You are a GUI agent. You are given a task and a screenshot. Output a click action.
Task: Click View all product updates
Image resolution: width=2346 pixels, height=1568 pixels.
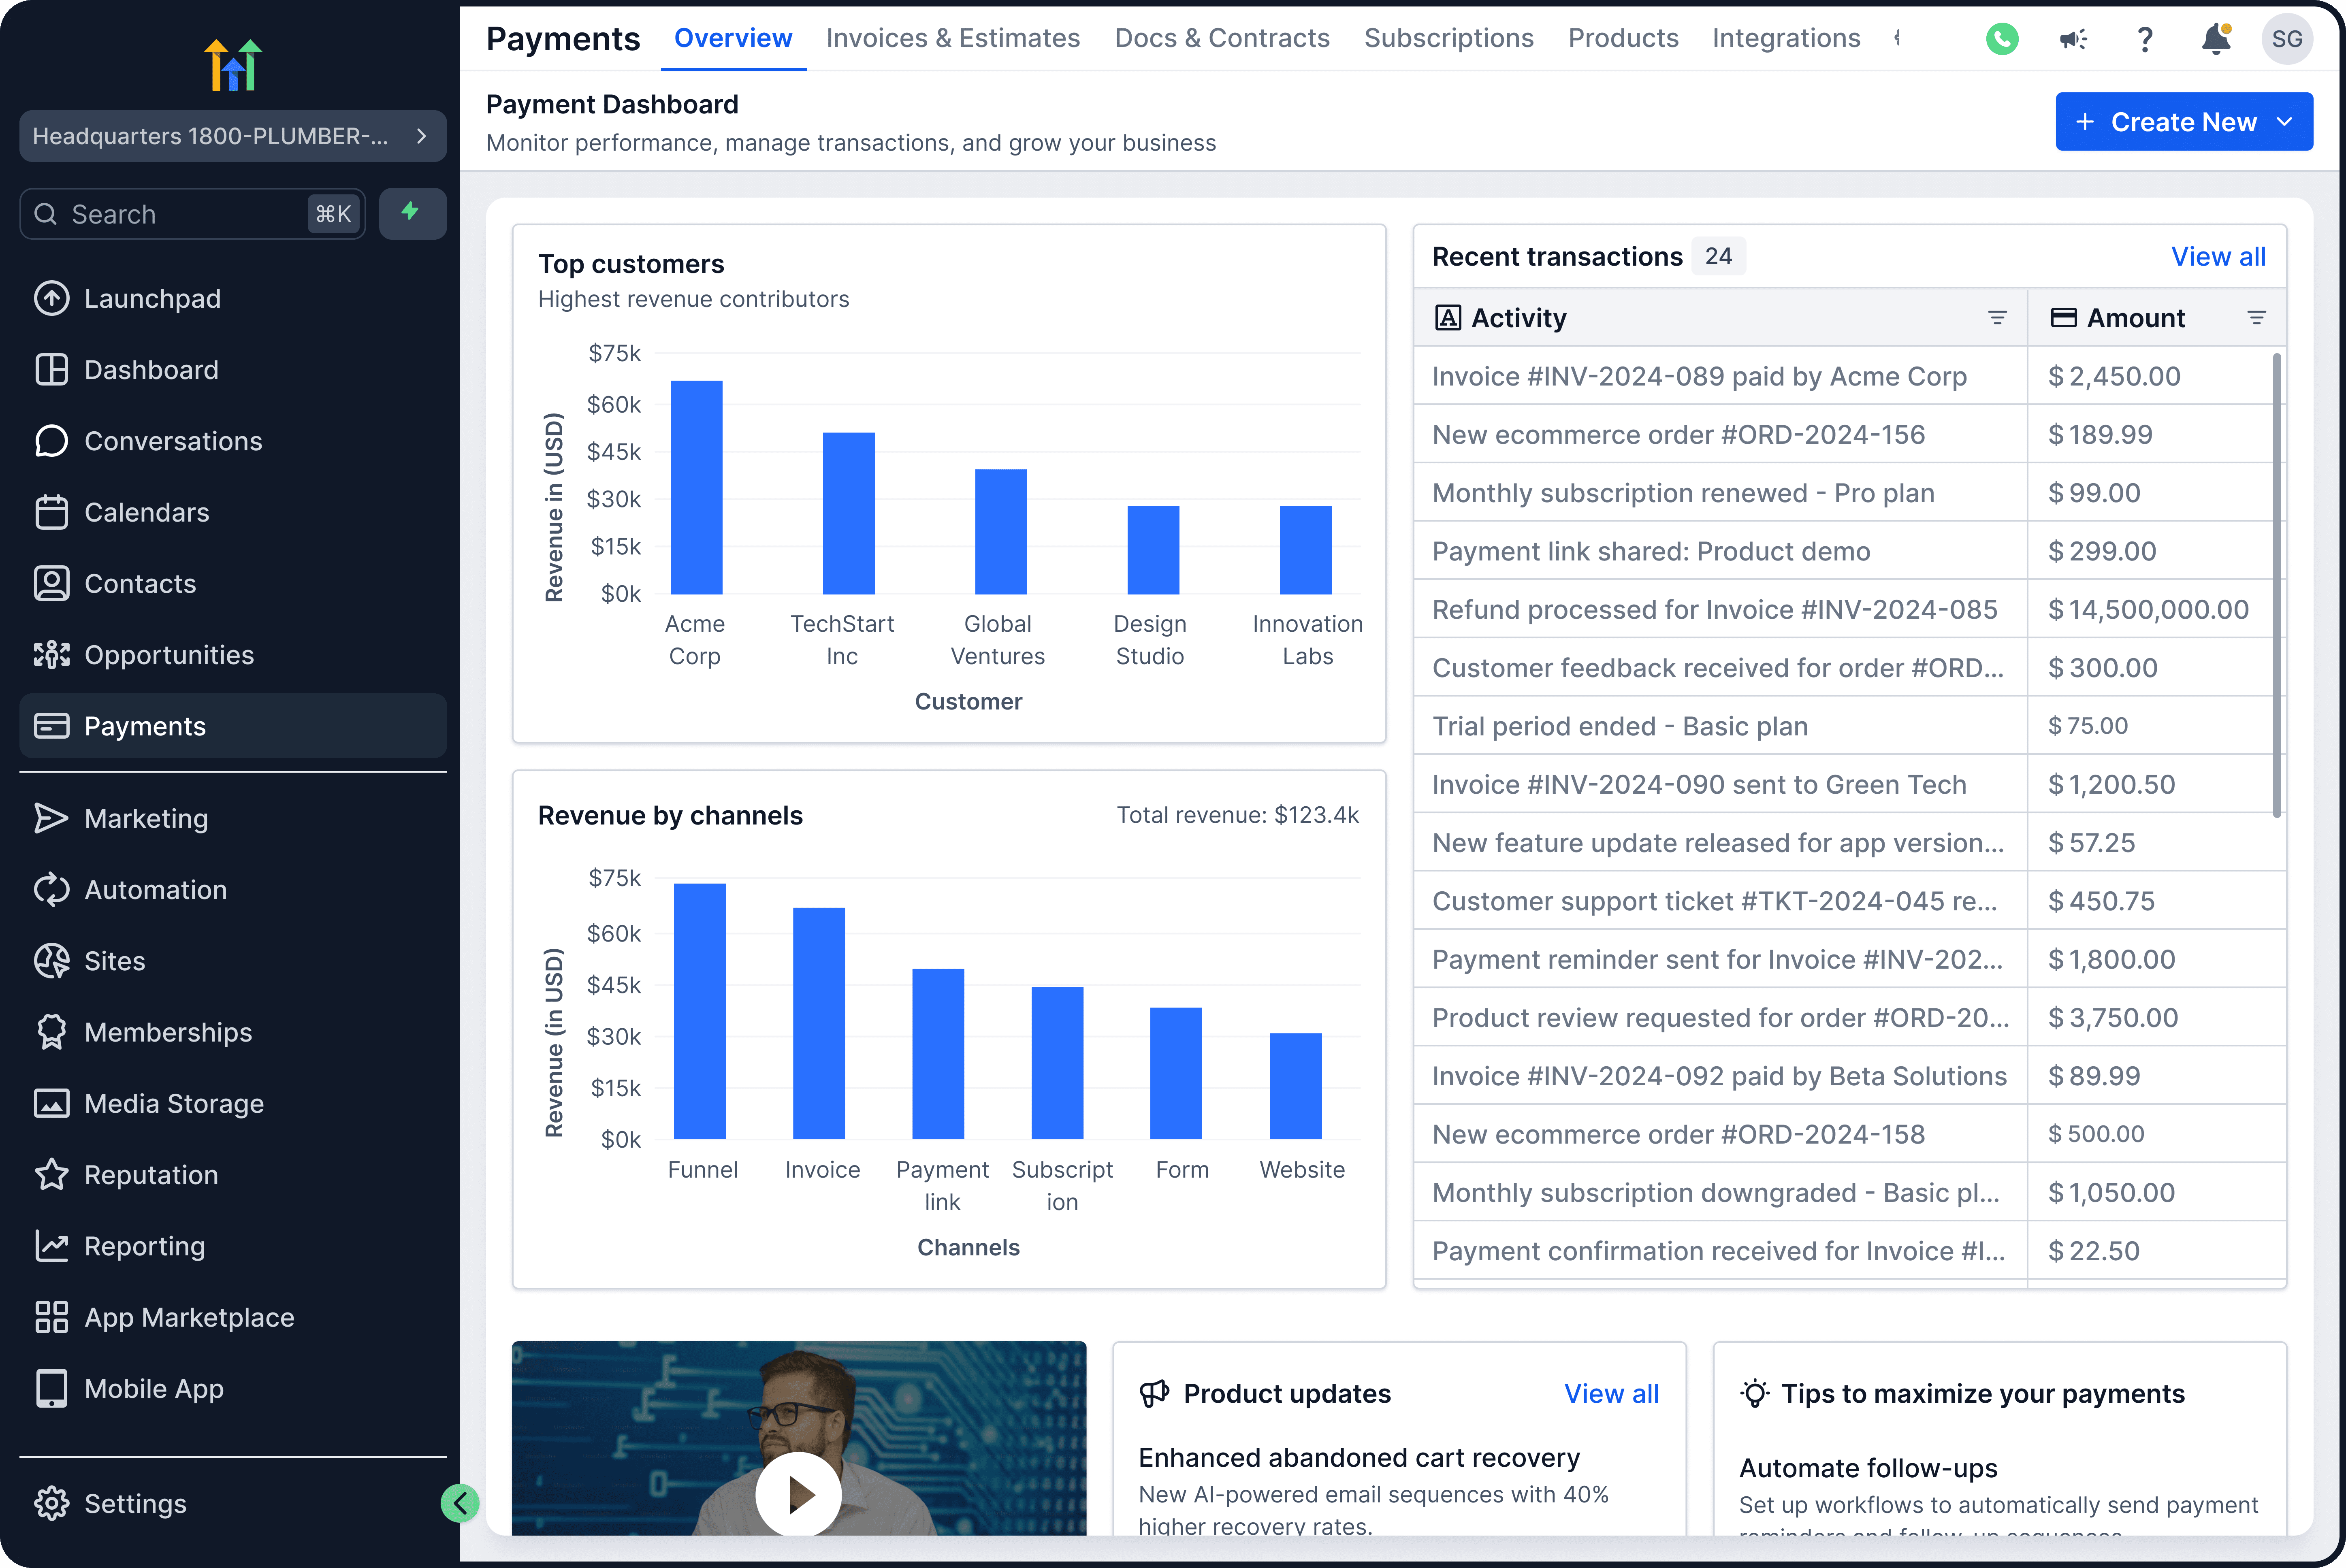pyautogui.click(x=1610, y=1393)
